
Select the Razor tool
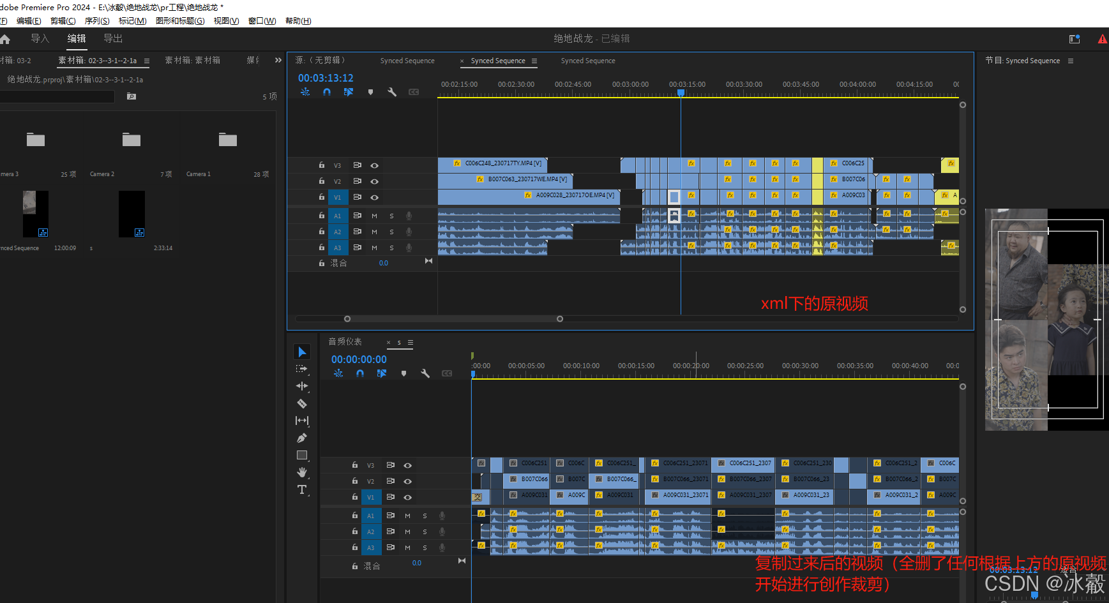coord(302,403)
